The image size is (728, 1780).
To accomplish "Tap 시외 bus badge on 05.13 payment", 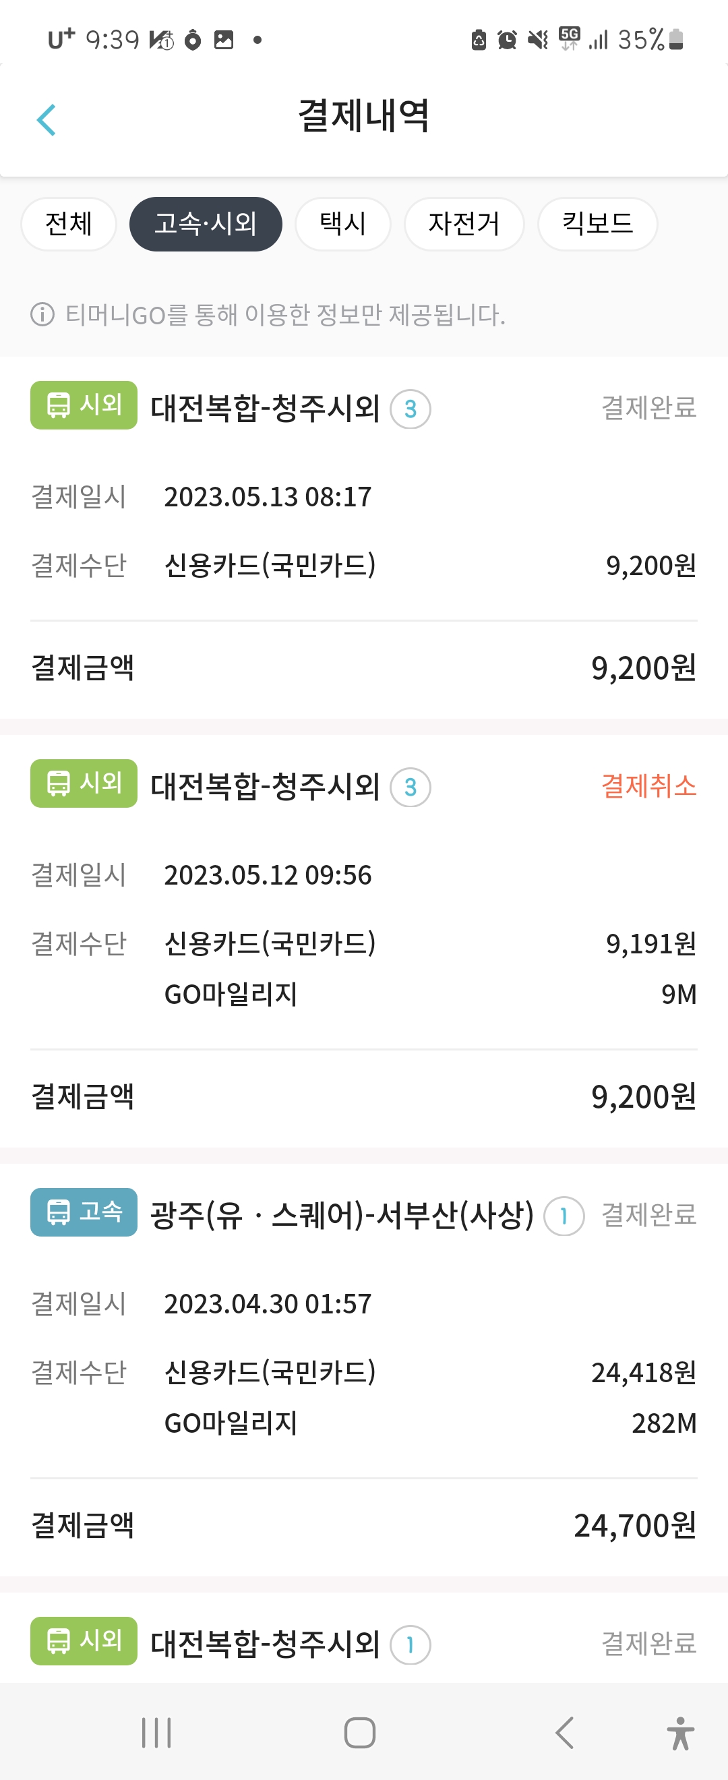I will click(x=84, y=405).
